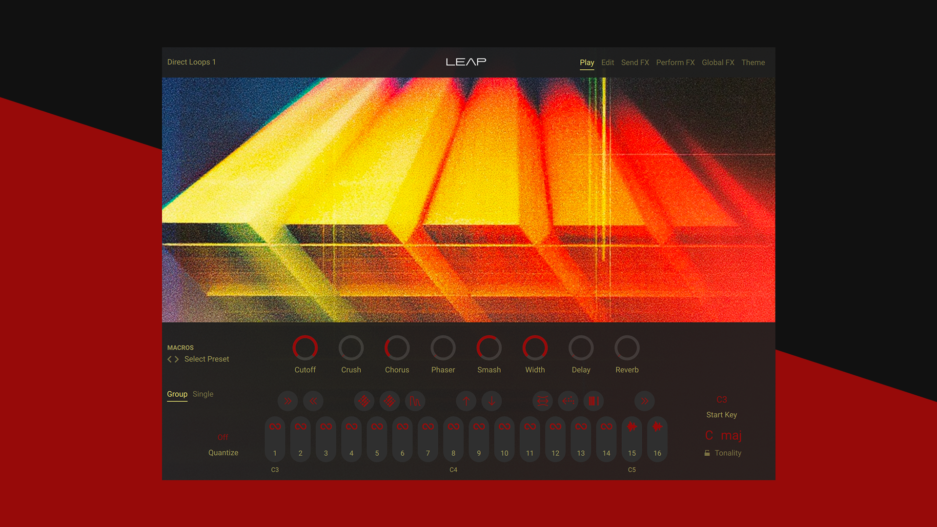937x527 pixels.
Task: Click the pitch-down arrow icon
Action: click(491, 401)
